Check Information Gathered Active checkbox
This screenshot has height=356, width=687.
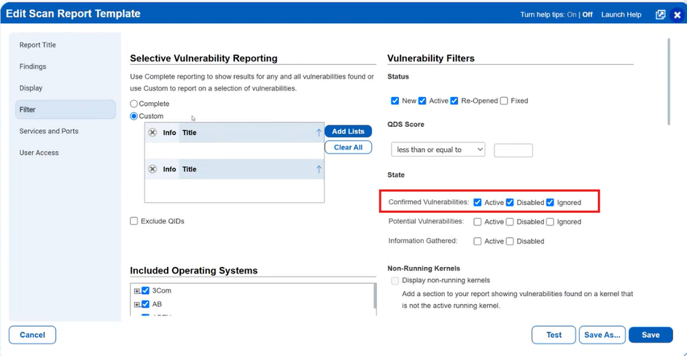[478, 241]
